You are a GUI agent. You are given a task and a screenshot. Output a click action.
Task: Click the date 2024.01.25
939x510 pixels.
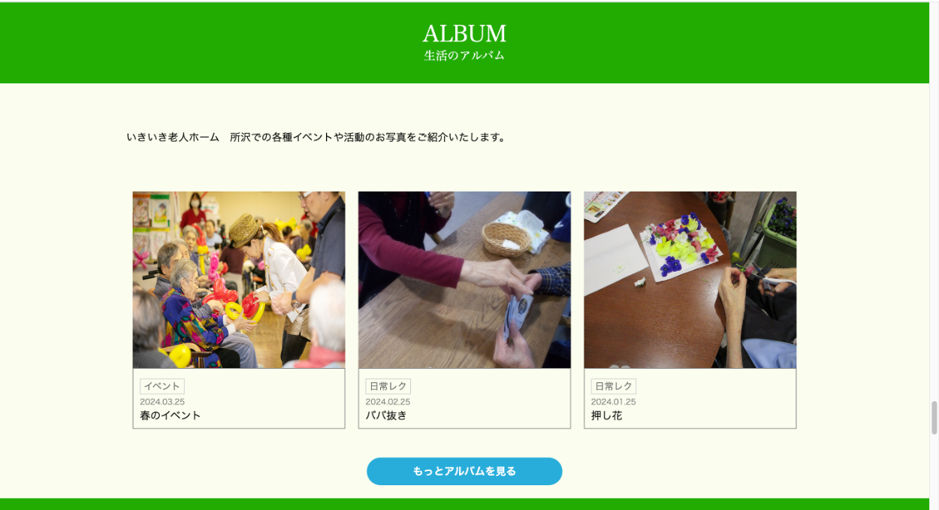(x=614, y=402)
